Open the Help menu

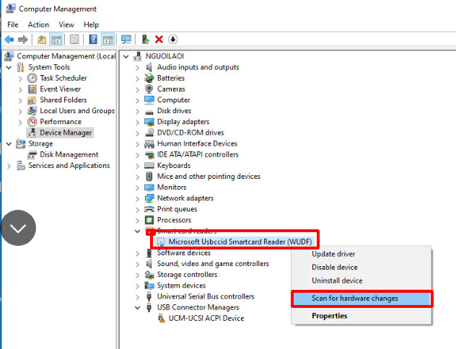pos(92,25)
